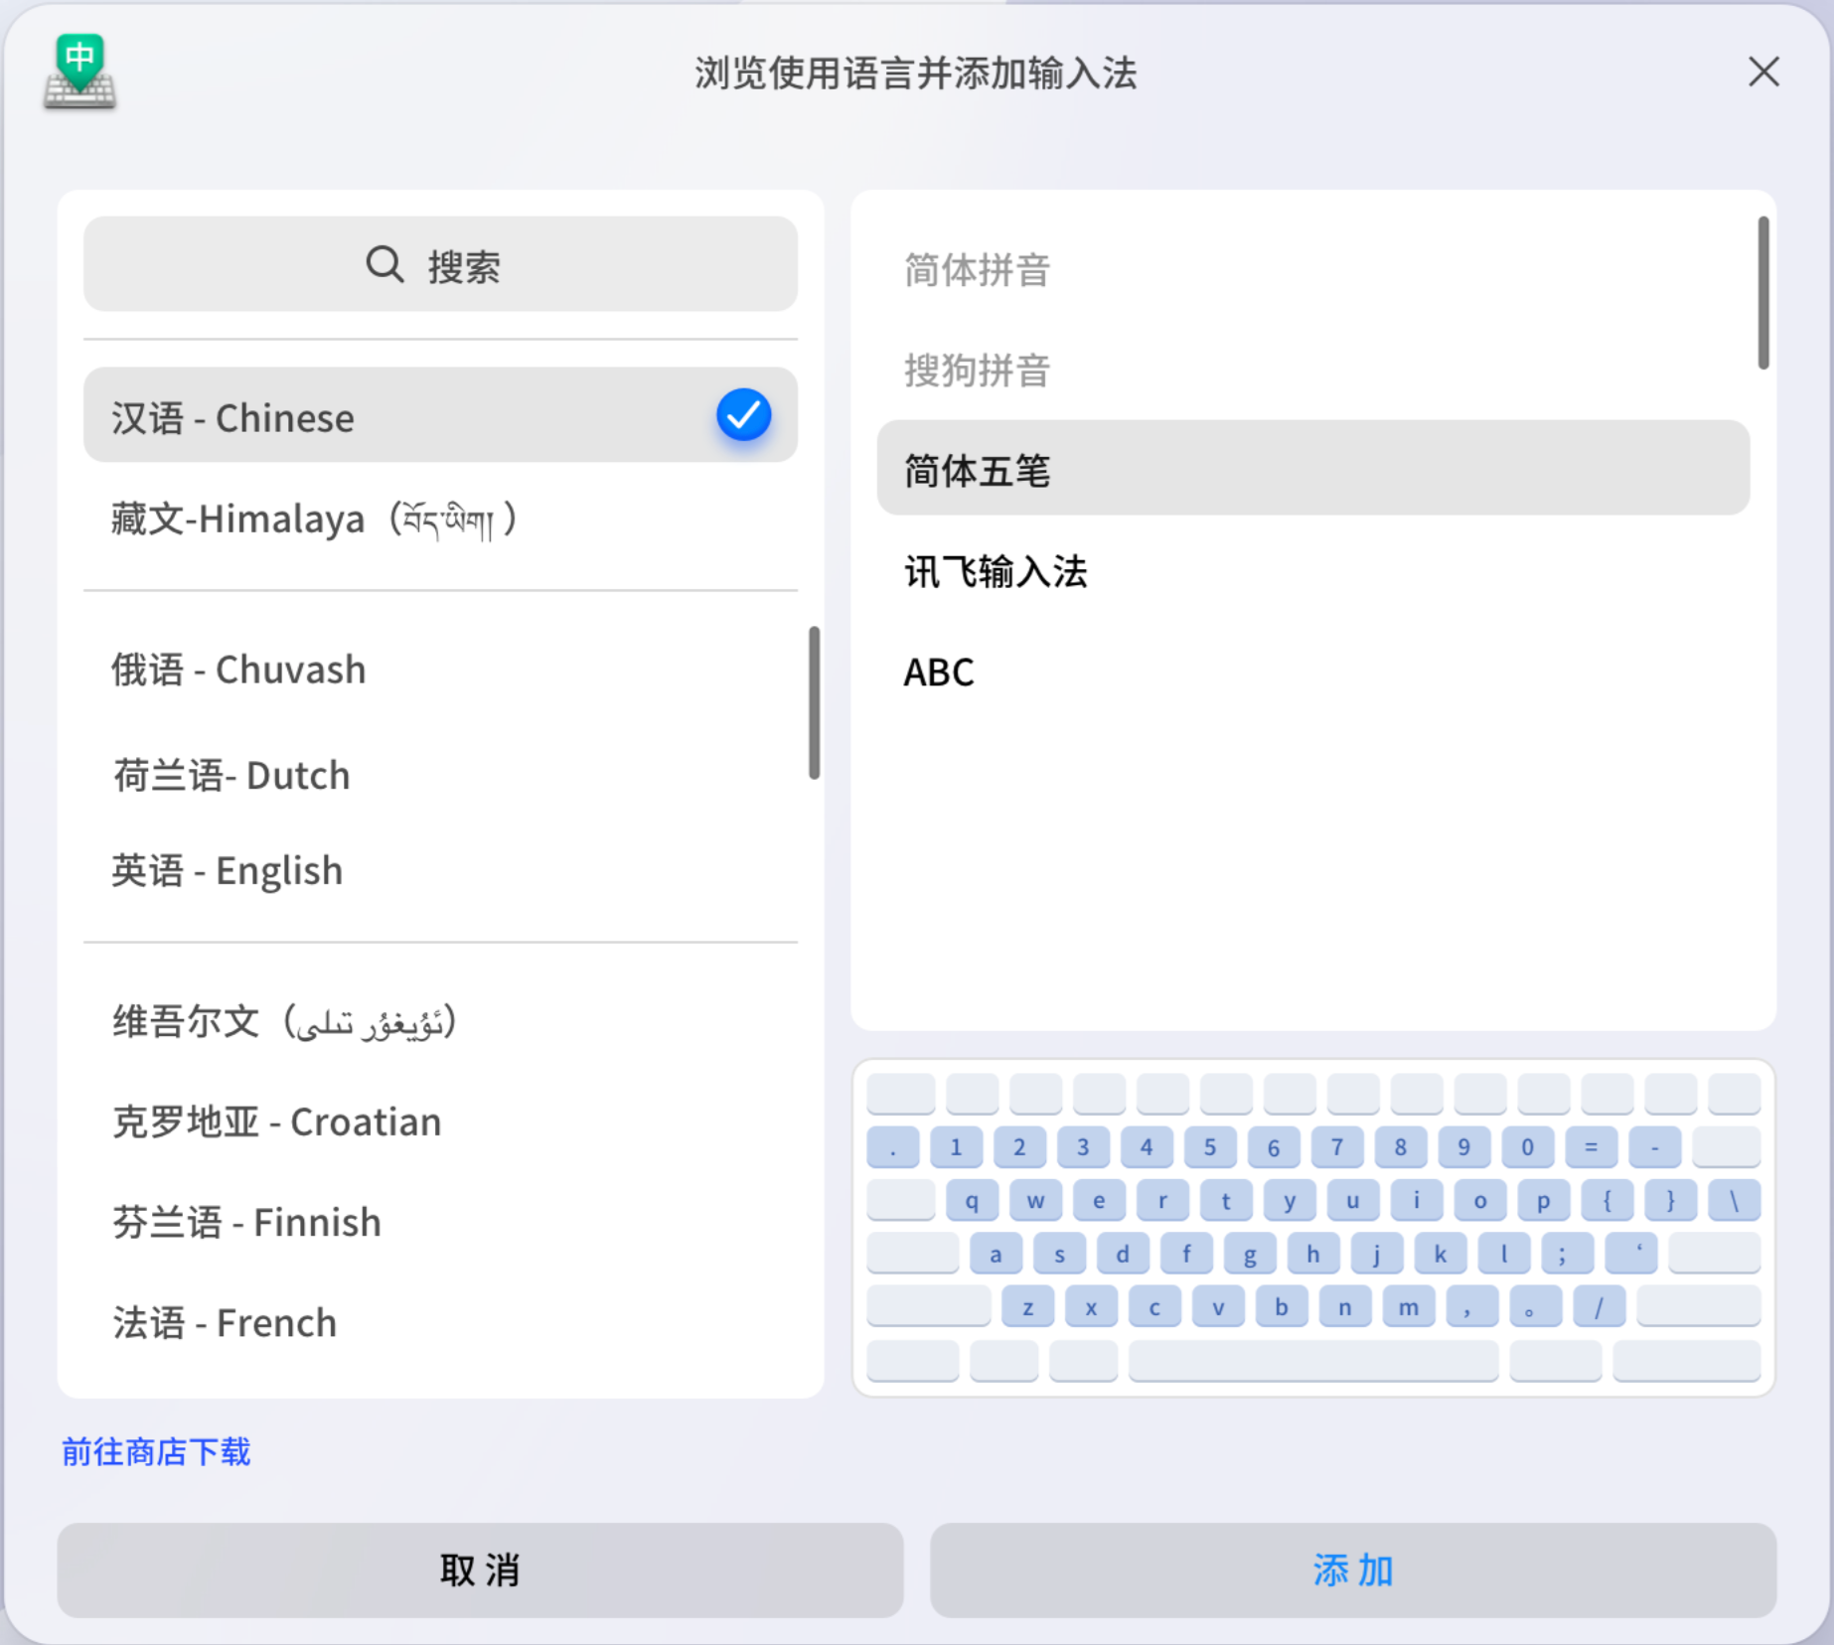1834x1645 pixels.
Task: Select the 简体拼音 input method
Action: (978, 270)
